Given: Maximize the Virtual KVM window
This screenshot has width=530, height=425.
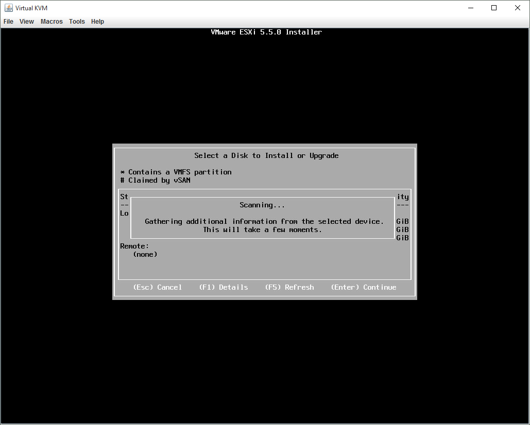Looking at the screenshot, I should [x=494, y=8].
